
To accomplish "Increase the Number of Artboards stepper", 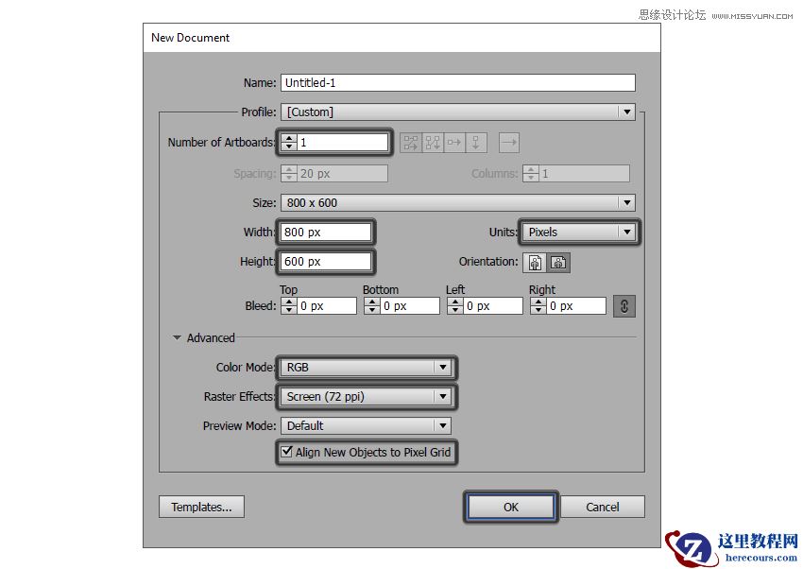I will [289, 138].
